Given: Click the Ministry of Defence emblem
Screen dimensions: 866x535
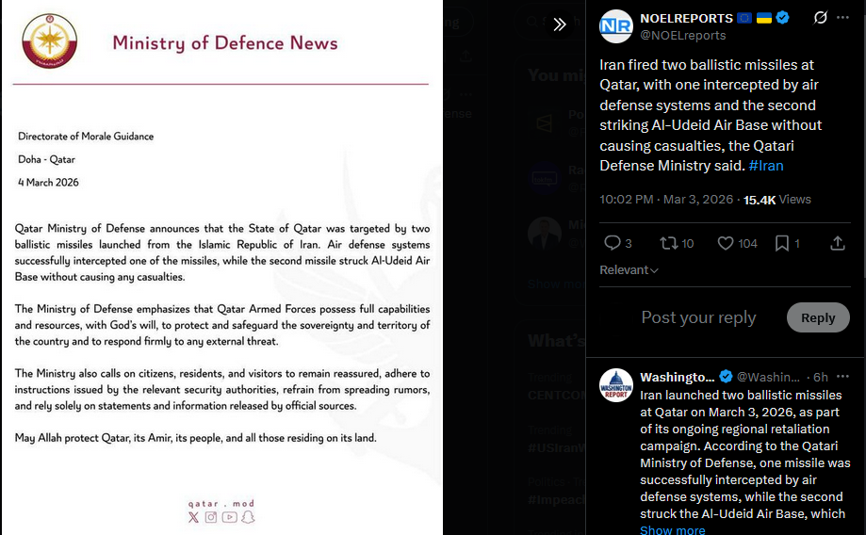Looking at the screenshot, I should (x=50, y=41).
